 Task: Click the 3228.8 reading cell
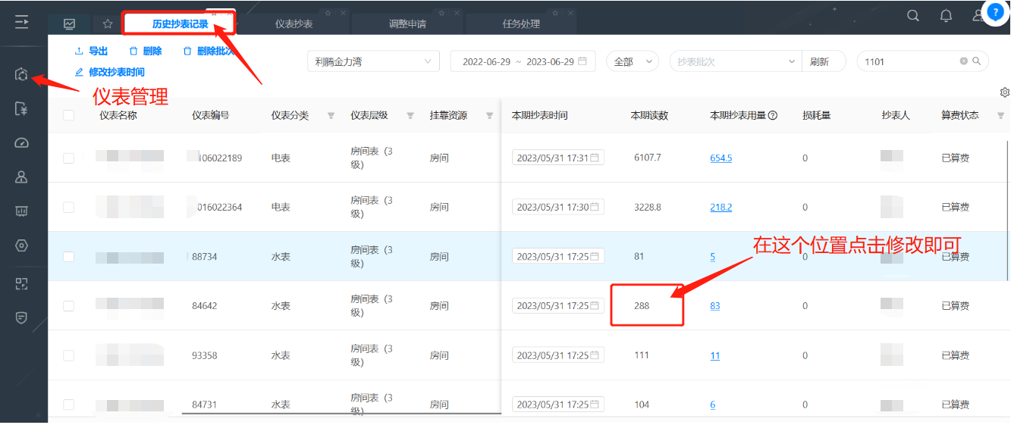(x=647, y=207)
